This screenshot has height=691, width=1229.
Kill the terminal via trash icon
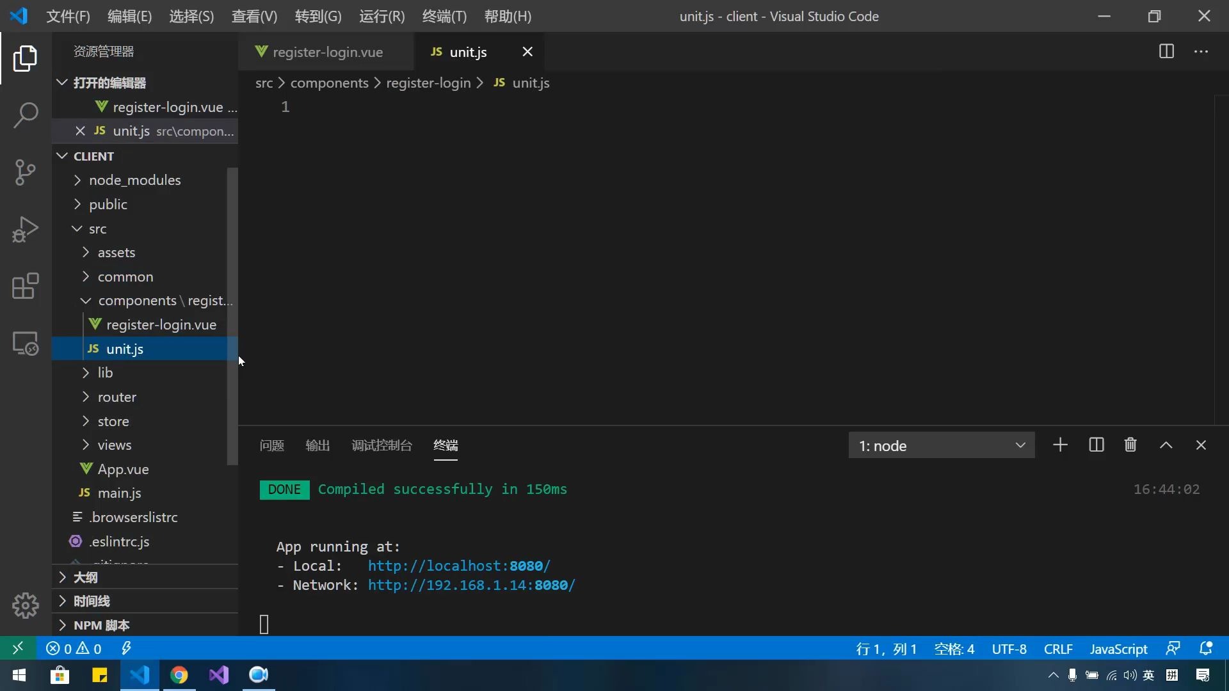point(1130,445)
